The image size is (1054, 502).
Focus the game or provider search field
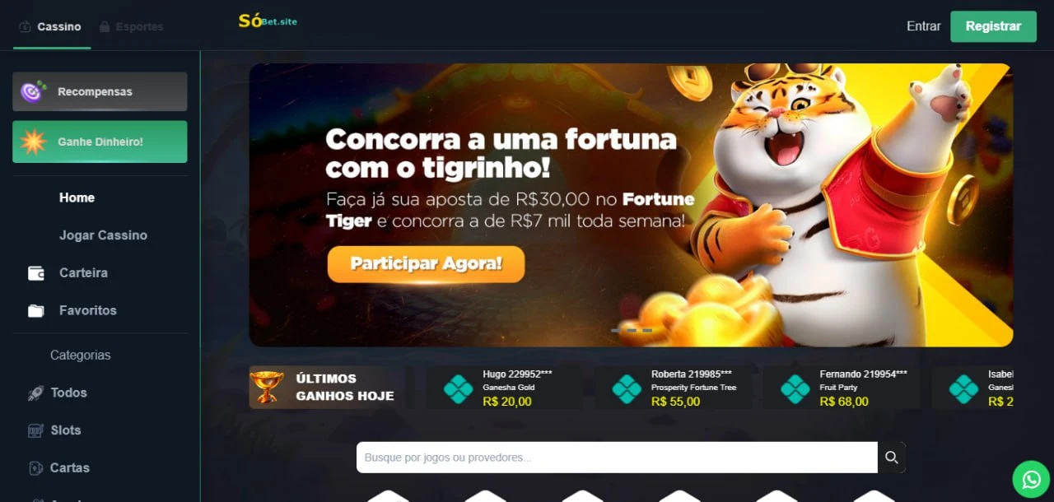click(617, 458)
